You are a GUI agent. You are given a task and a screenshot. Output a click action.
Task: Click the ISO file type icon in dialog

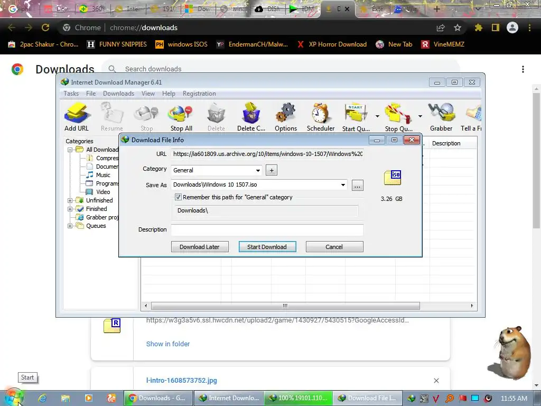point(393,178)
